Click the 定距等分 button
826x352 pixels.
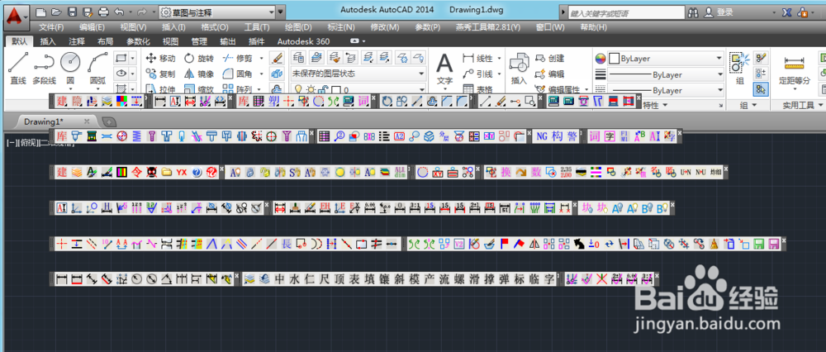[795, 69]
